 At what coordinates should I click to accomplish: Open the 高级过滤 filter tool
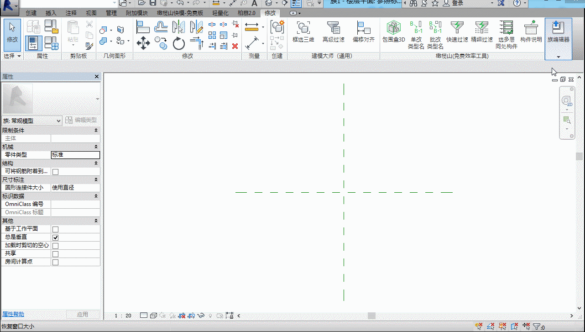[333, 32]
